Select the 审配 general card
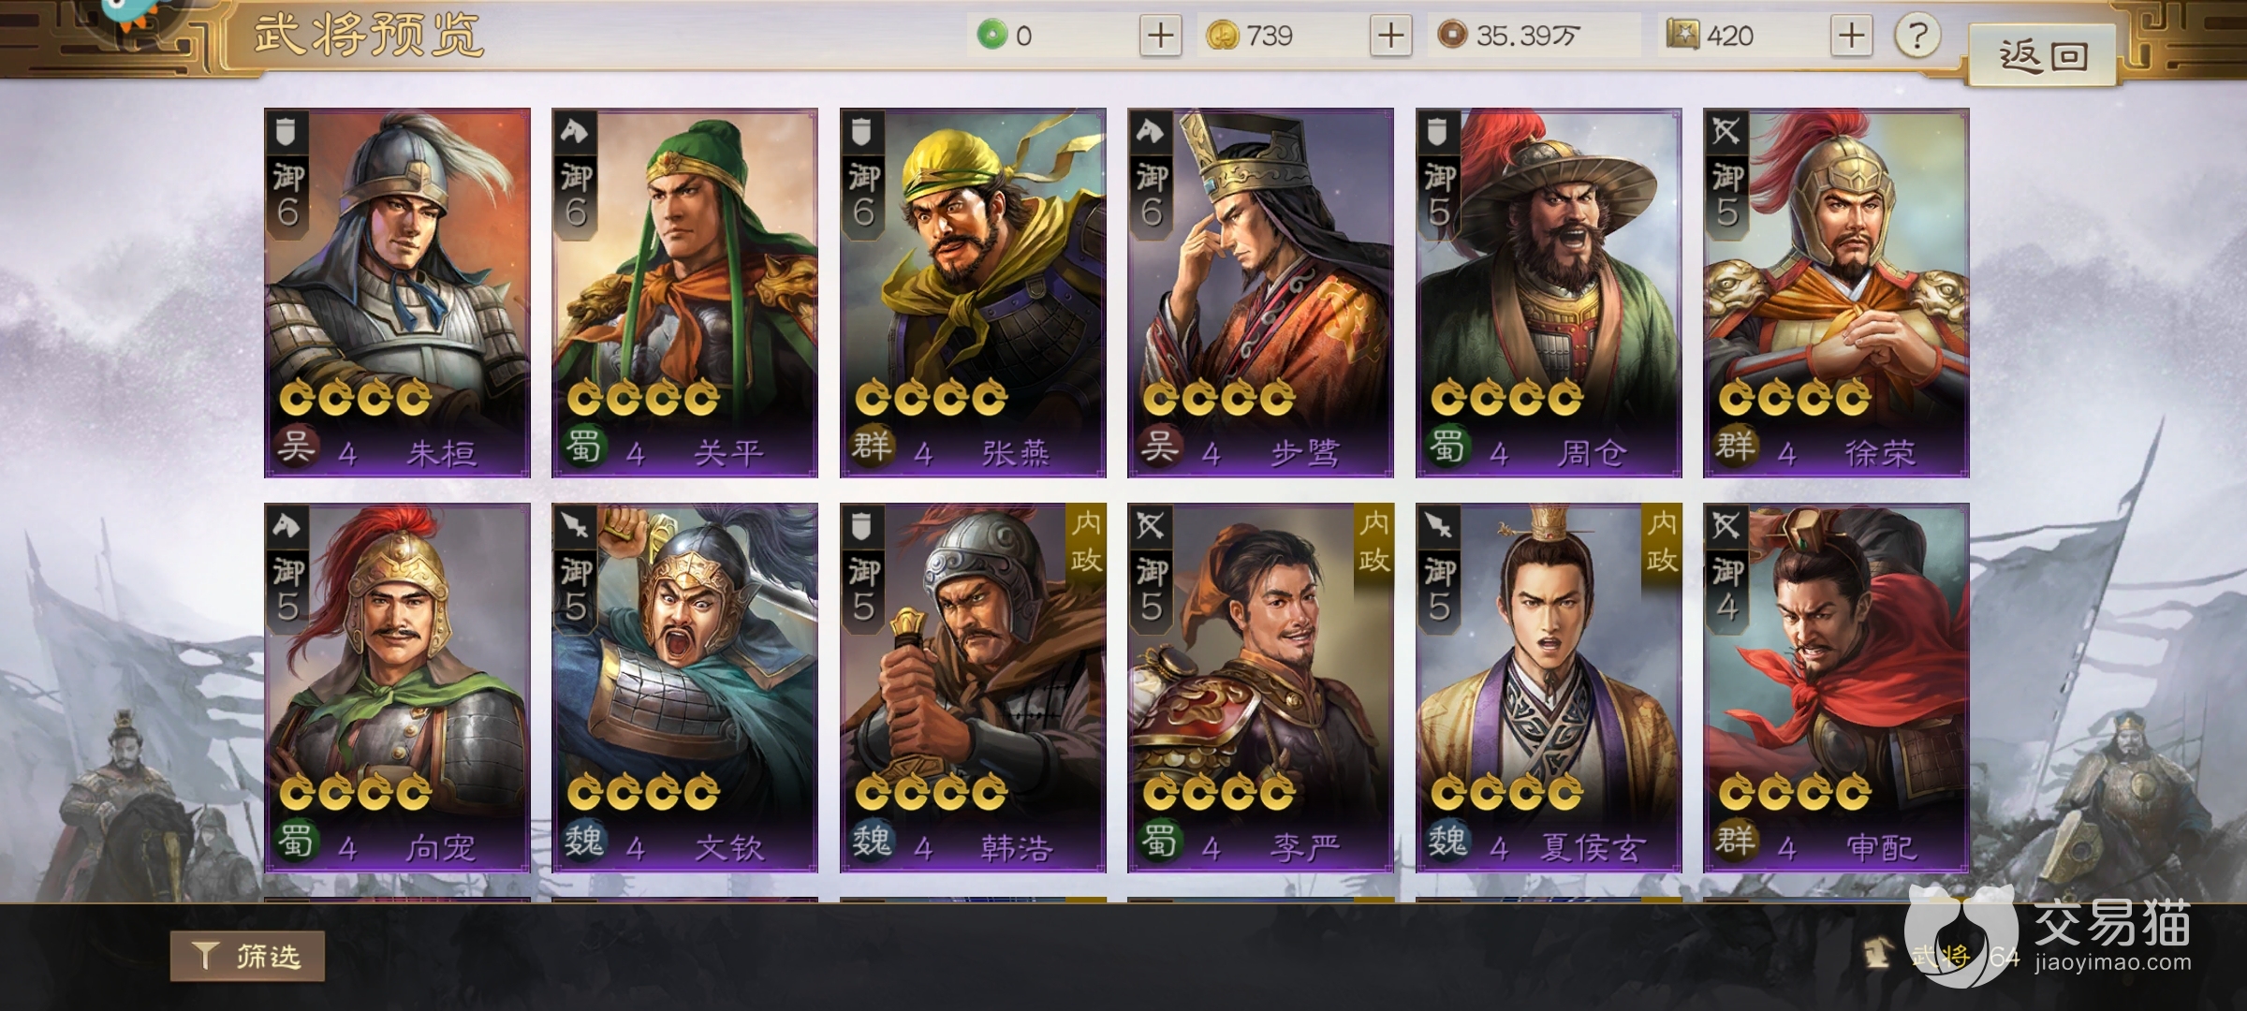This screenshot has height=1011, width=2247. 1836,688
